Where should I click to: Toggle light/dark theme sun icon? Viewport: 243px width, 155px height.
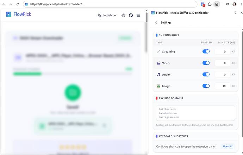(123, 15)
